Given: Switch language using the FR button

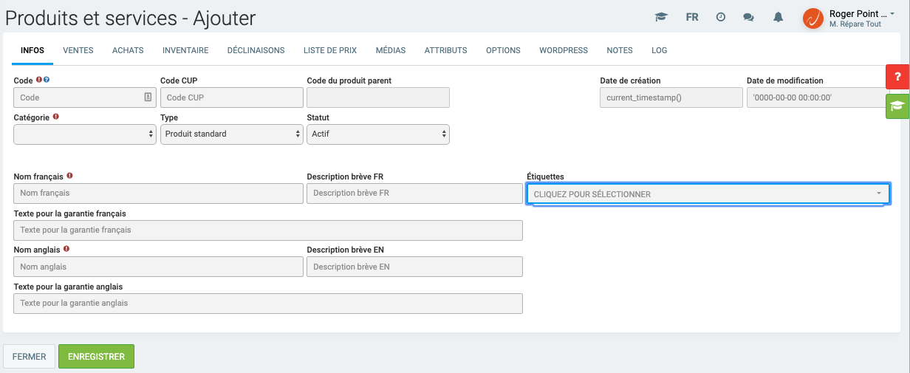Looking at the screenshot, I should [x=692, y=17].
